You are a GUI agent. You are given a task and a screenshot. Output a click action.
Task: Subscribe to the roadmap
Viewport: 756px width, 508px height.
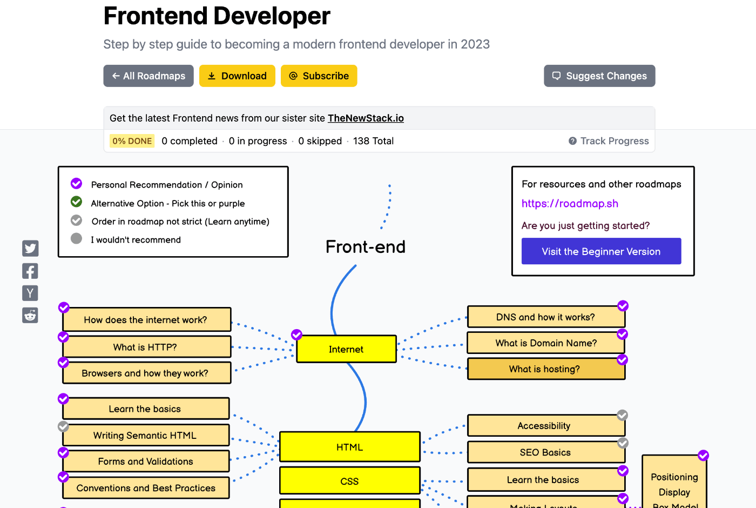[319, 76]
